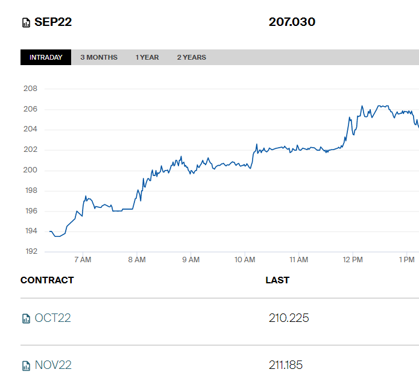Click the 192 price axis label

coord(30,251)
